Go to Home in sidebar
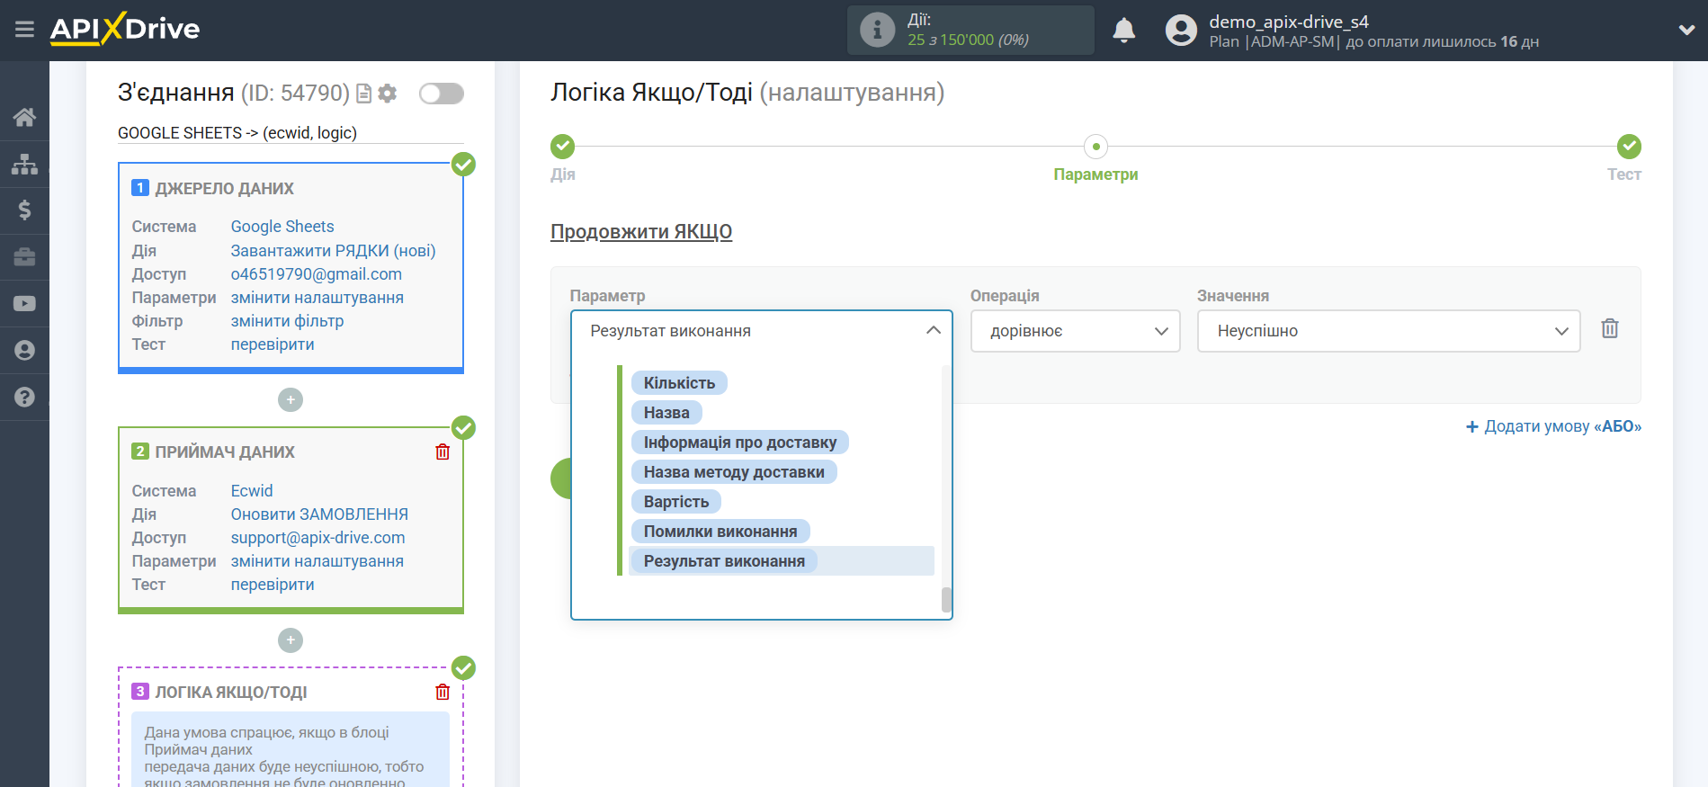Screen dimensions: 1708x787 (x=24, y=117)
